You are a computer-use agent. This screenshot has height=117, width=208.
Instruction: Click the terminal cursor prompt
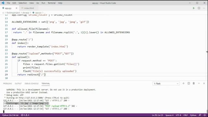tap(4, 111)
